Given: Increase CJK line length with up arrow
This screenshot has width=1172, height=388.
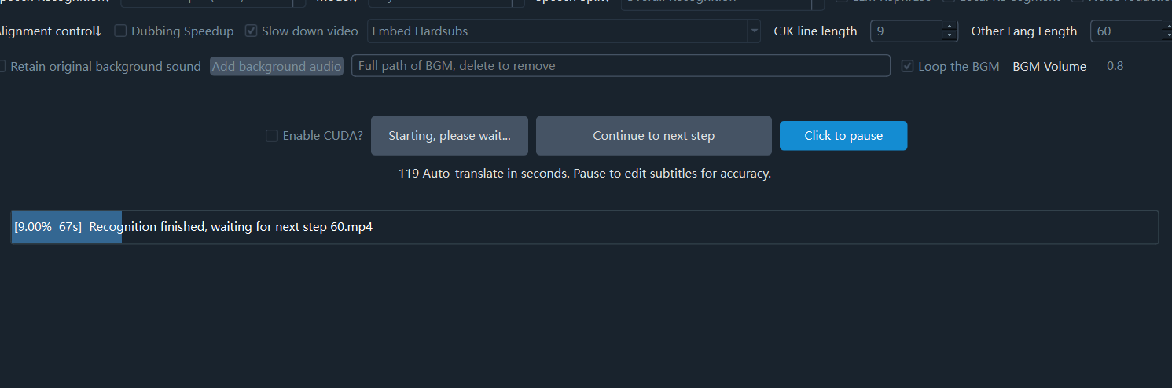Looking at the screenshot, I should coord(950,27).
